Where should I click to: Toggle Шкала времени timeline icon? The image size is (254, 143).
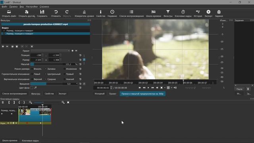click(154, 14)
